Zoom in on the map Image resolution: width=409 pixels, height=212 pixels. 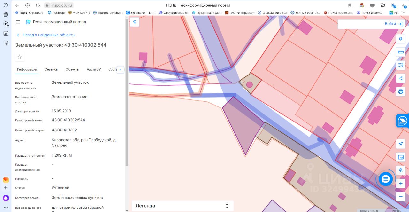pos(401,184)
